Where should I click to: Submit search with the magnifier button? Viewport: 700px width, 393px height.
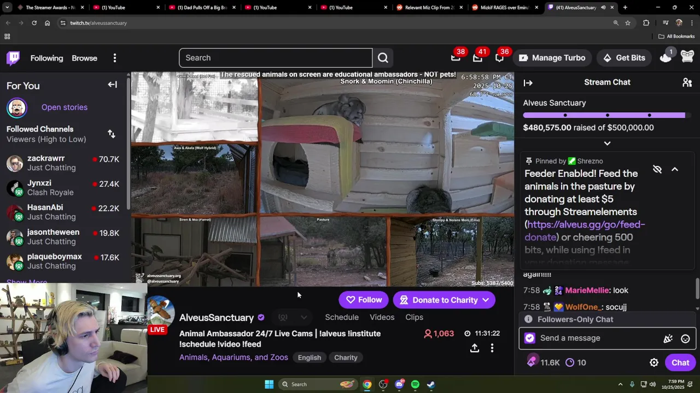coord(383,58)
